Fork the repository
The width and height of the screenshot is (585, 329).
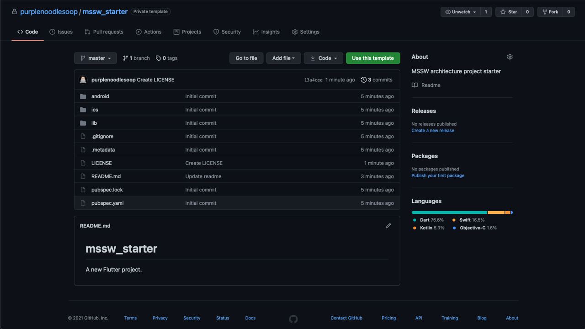[550, 12]
